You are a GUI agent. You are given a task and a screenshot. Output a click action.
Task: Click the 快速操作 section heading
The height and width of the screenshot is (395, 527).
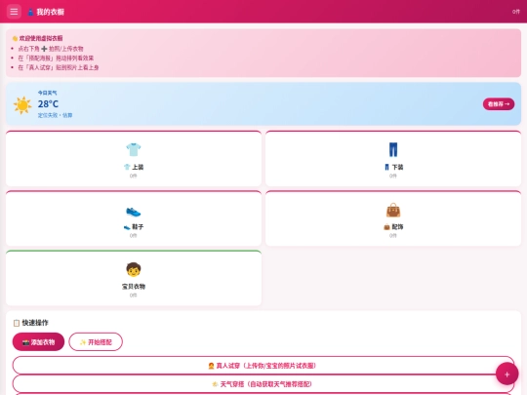point(35,323)
